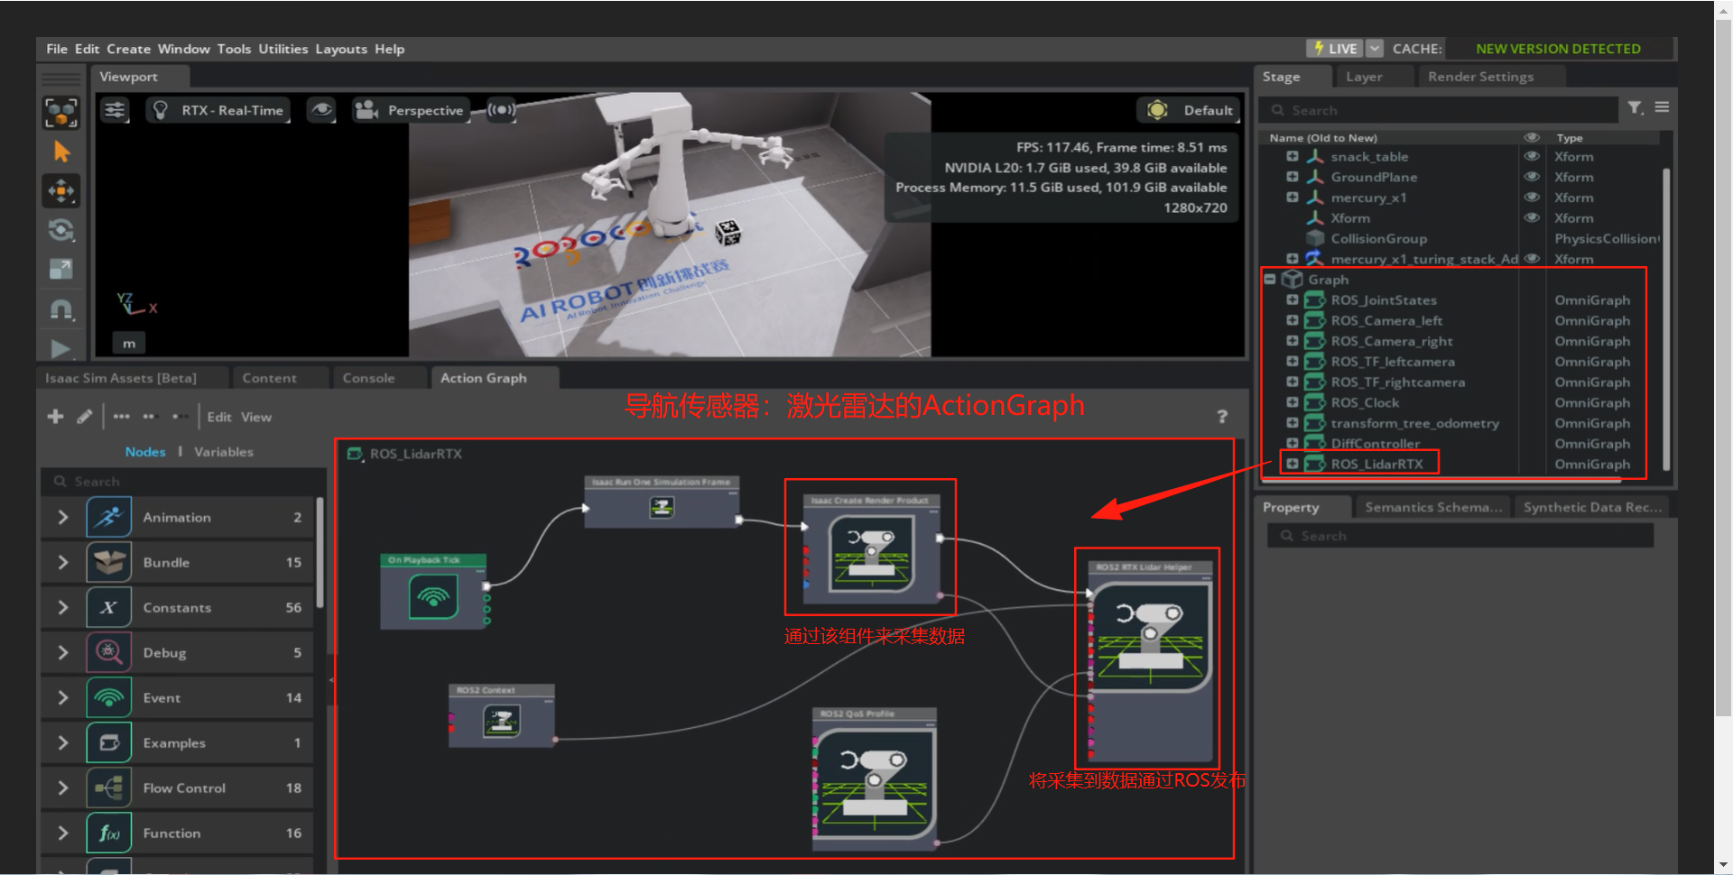Click the viewport audio/streaming waves icon

[502, 110]
